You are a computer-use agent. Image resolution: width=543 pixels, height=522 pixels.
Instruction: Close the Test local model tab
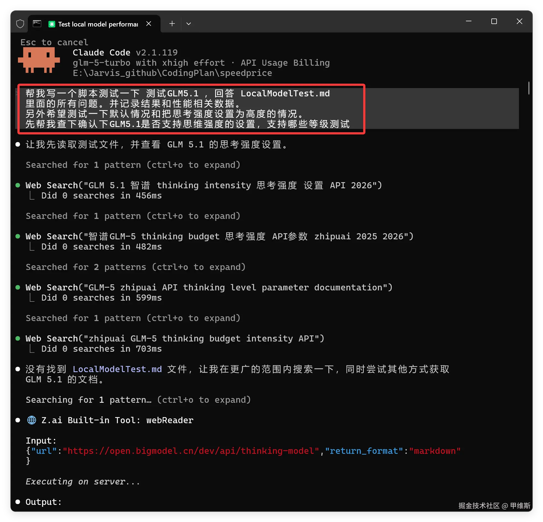coord(149,24)
